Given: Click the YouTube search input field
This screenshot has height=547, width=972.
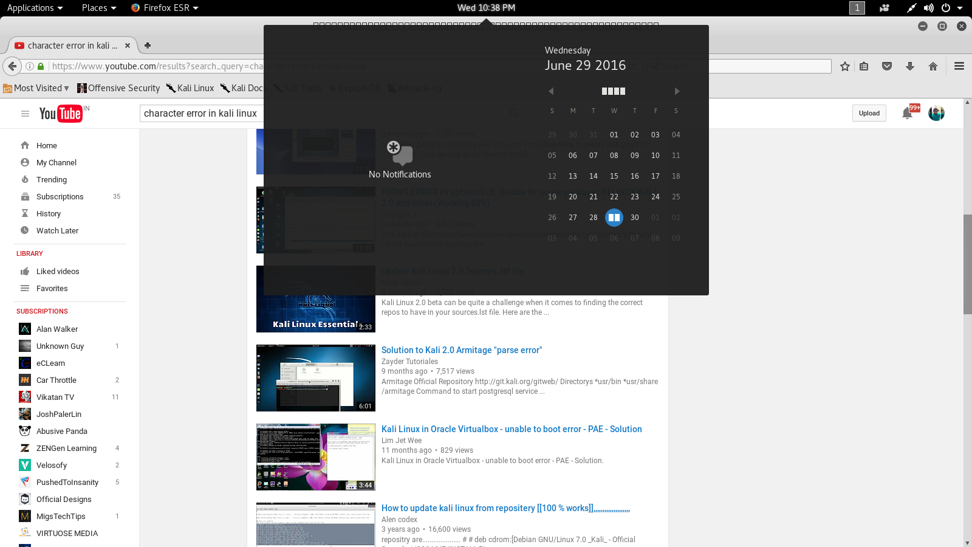Looking at the screenshot, I should point(202,114).
